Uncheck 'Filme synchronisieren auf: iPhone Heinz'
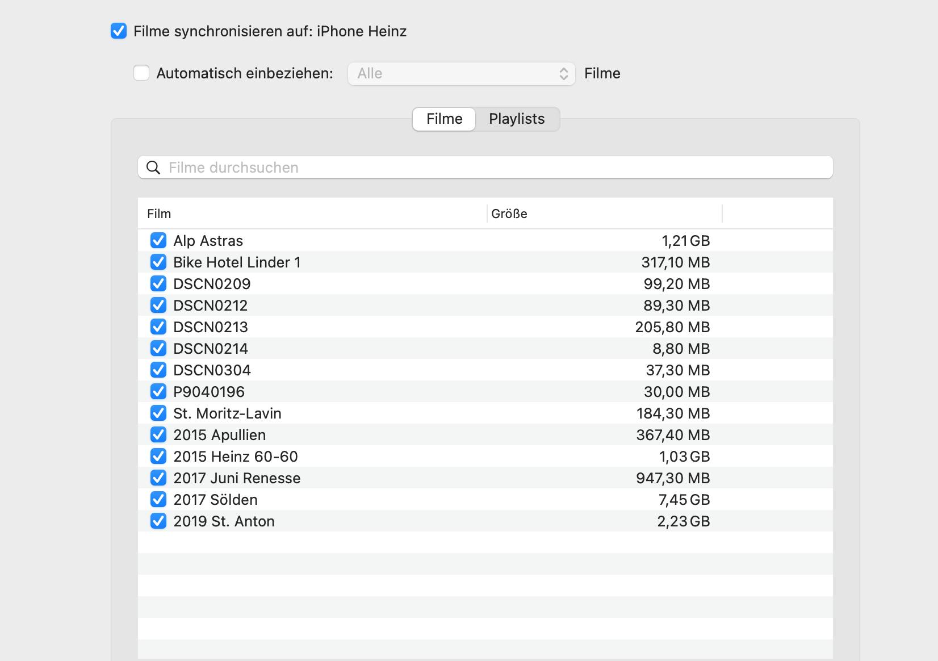The image size is (938, 661). click(x=119, y=31)
